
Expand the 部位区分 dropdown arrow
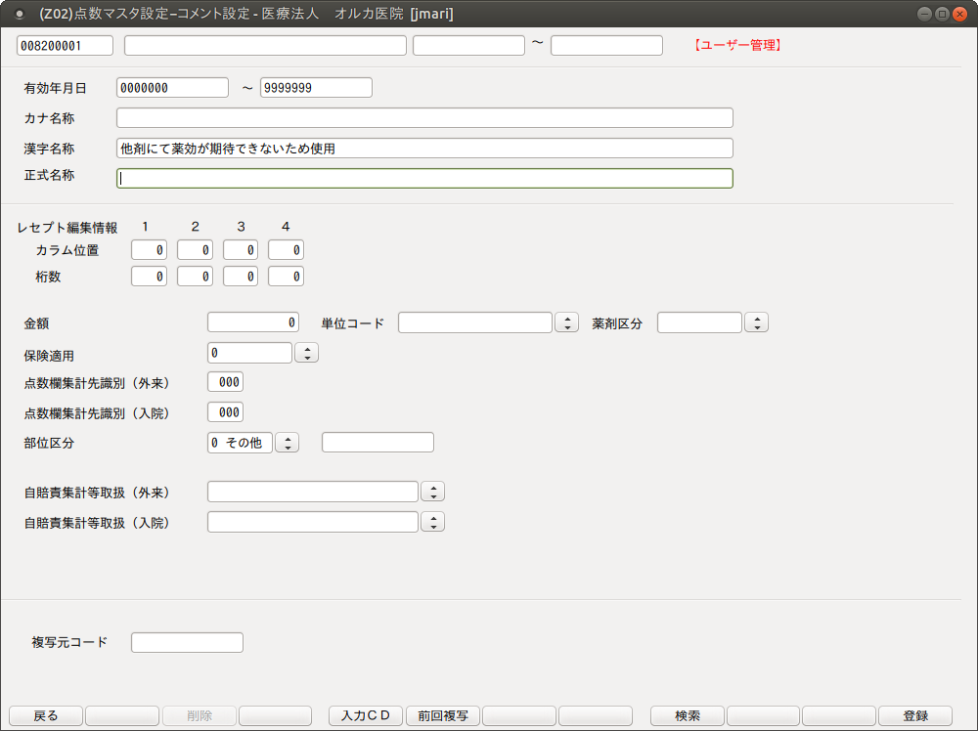[x=287, y=443]
